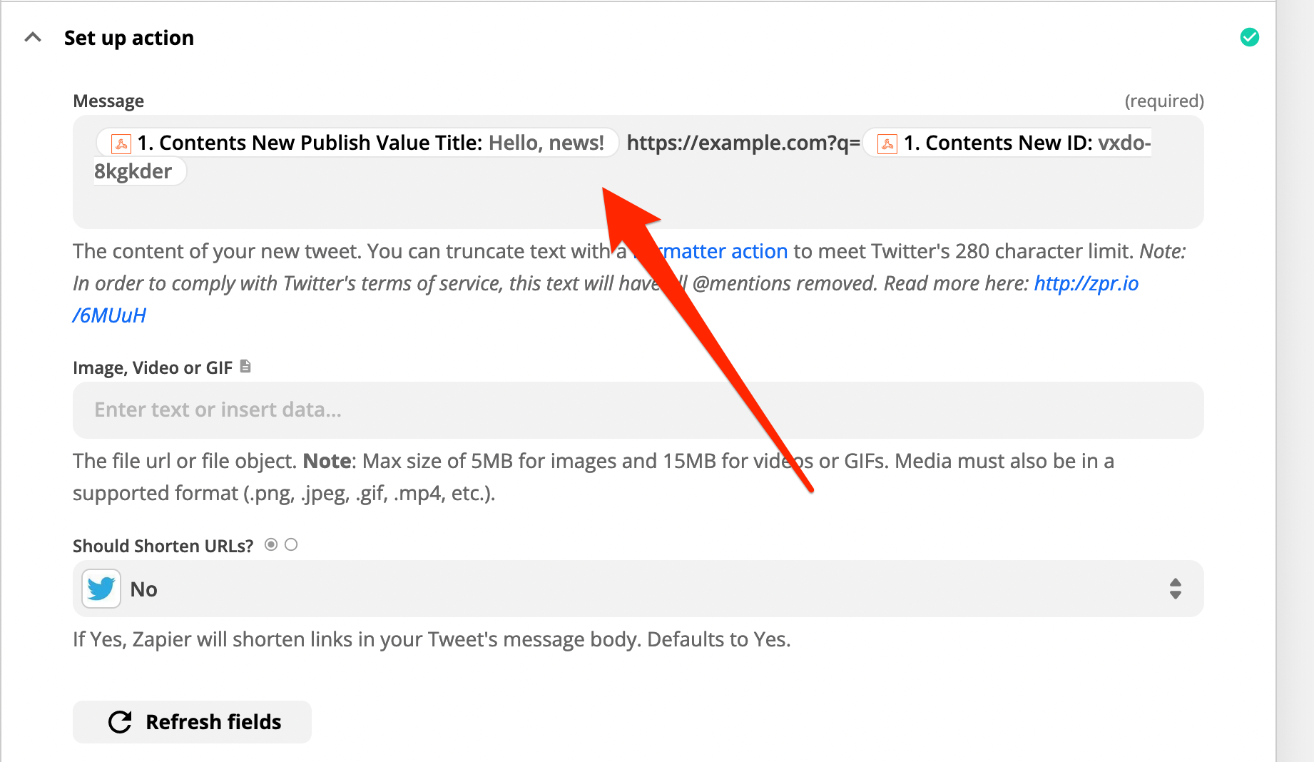Collapse the Set up action section chevron
The width and height of the screenshot is (1314, 762).
coord(33,37)
